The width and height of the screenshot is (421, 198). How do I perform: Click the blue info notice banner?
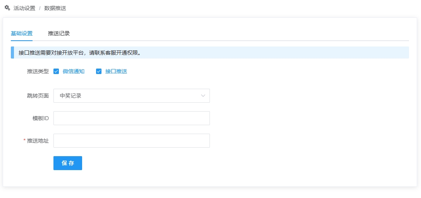210,53
